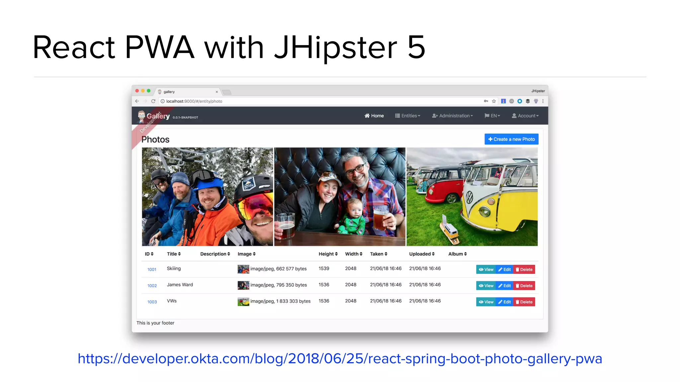
Task: Click "image/jpeg, 1 833 303 bytes" text
Action: (x=280, y=301)
